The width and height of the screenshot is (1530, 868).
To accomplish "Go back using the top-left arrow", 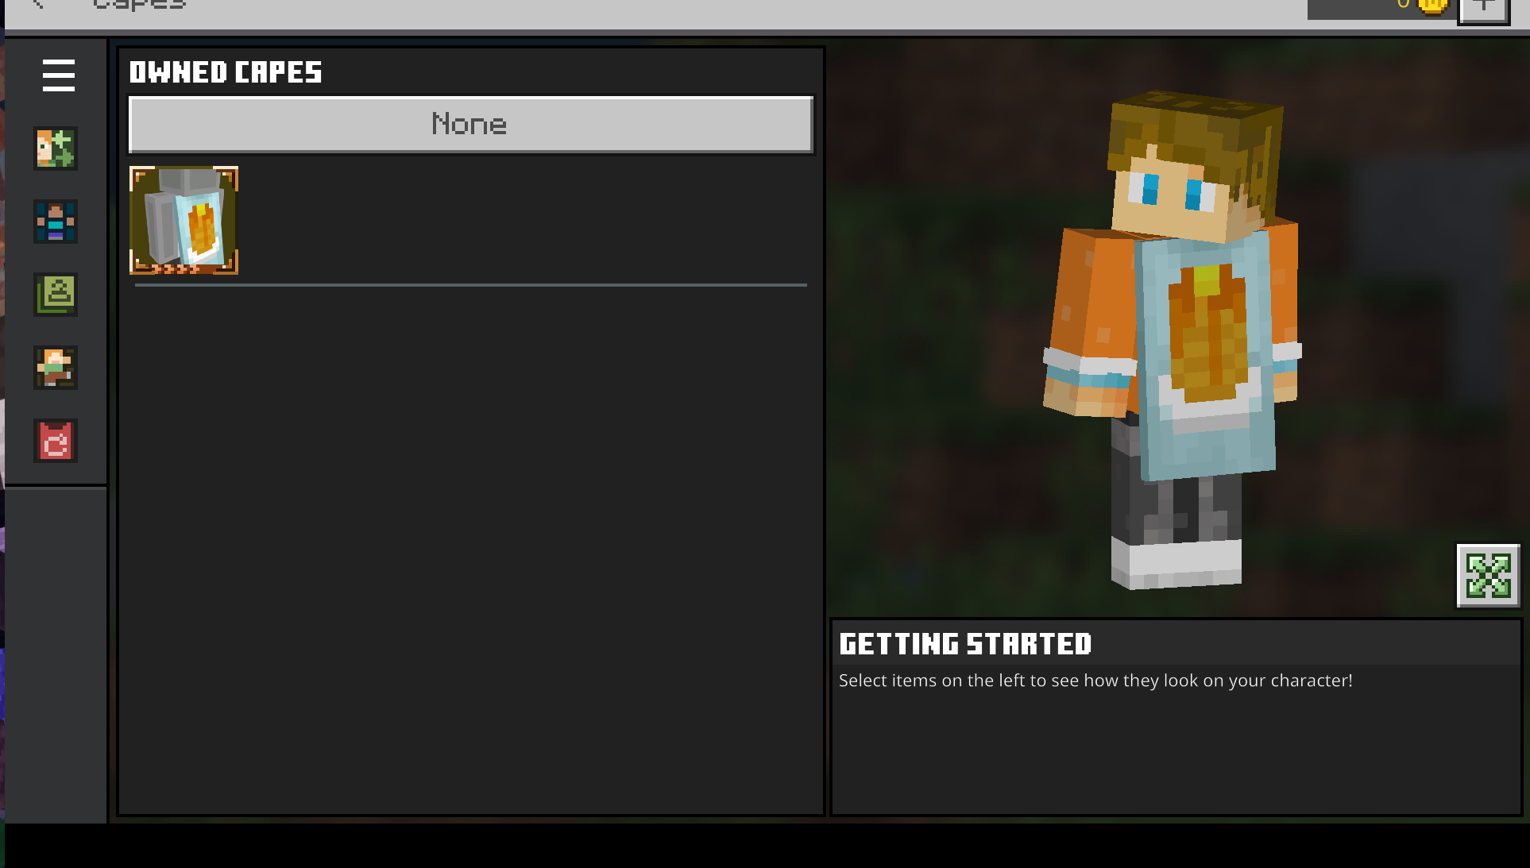I will [x=37, y=5].
